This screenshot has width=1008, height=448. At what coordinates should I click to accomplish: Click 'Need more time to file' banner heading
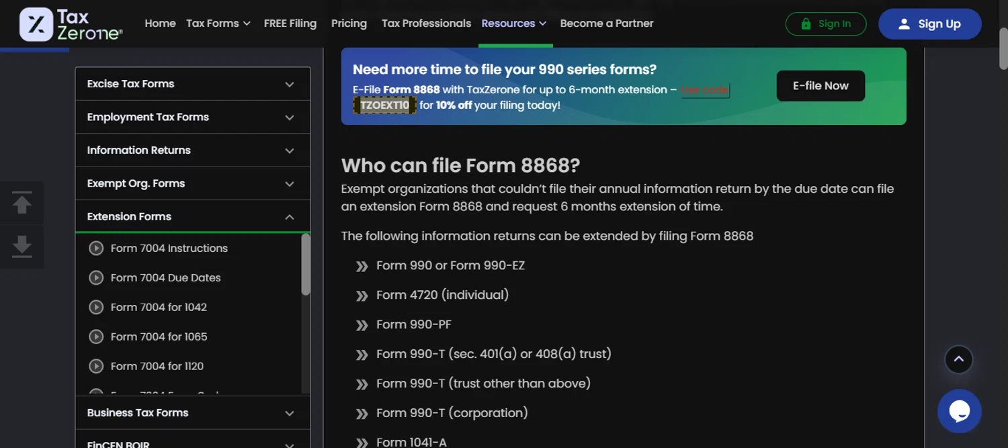(x=505, y=69)
